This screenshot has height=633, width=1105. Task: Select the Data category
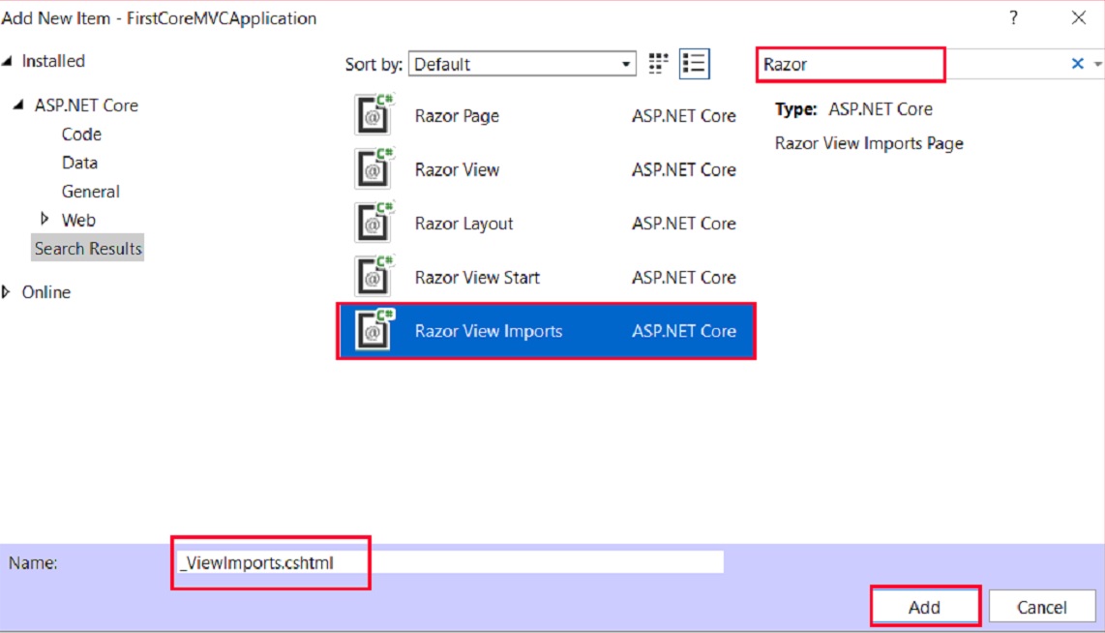pyautogui.click(x=79, y=163)
